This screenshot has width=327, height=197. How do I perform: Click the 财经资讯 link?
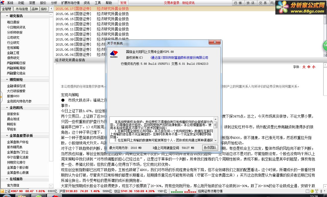(188, 3)
